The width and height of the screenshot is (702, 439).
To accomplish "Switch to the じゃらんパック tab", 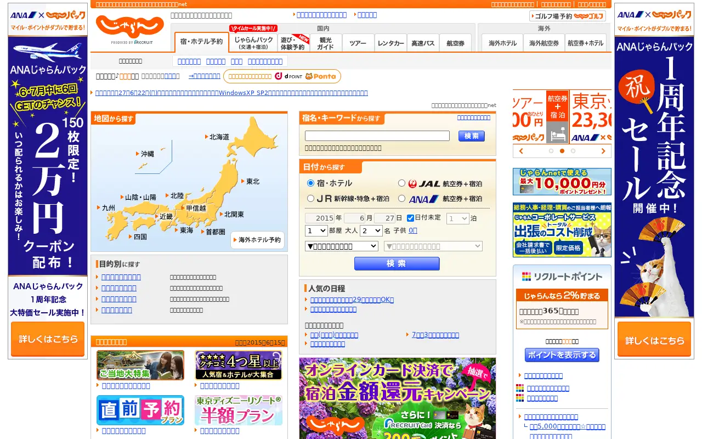I will pos(254,43).
